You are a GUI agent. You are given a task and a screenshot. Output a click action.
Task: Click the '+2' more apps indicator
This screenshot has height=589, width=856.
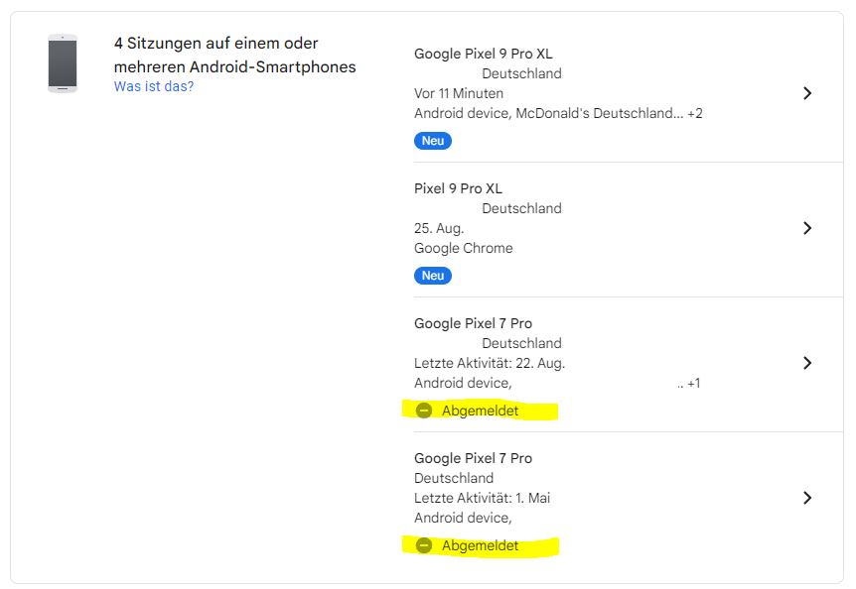(694, 113)
